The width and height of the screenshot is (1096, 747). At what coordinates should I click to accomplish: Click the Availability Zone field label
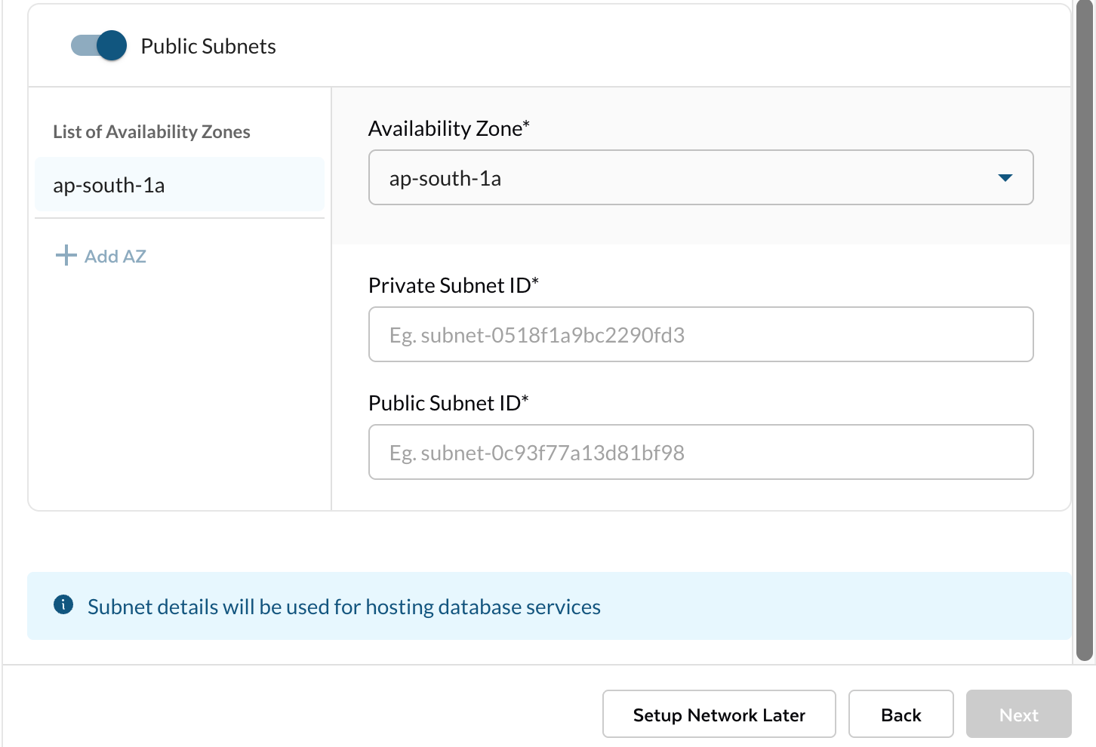448,129
